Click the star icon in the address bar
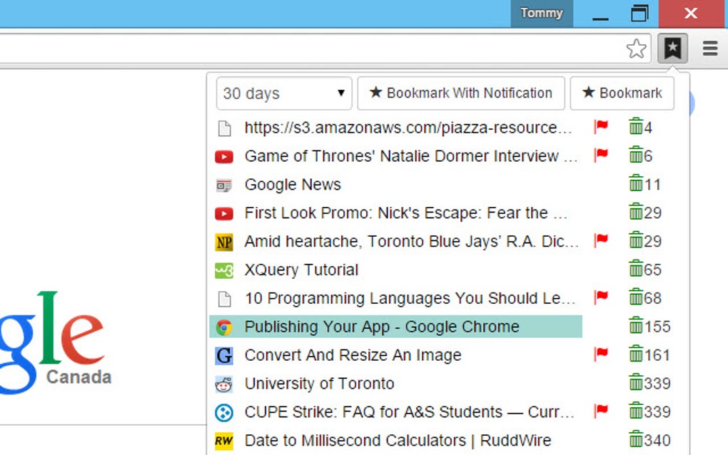Image resolution: width=728 pixels, height=455 pixels. (636, 48)
